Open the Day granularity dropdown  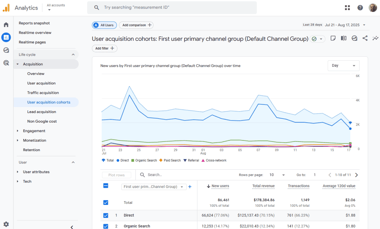pyautogui.click(x=343, y=66)
